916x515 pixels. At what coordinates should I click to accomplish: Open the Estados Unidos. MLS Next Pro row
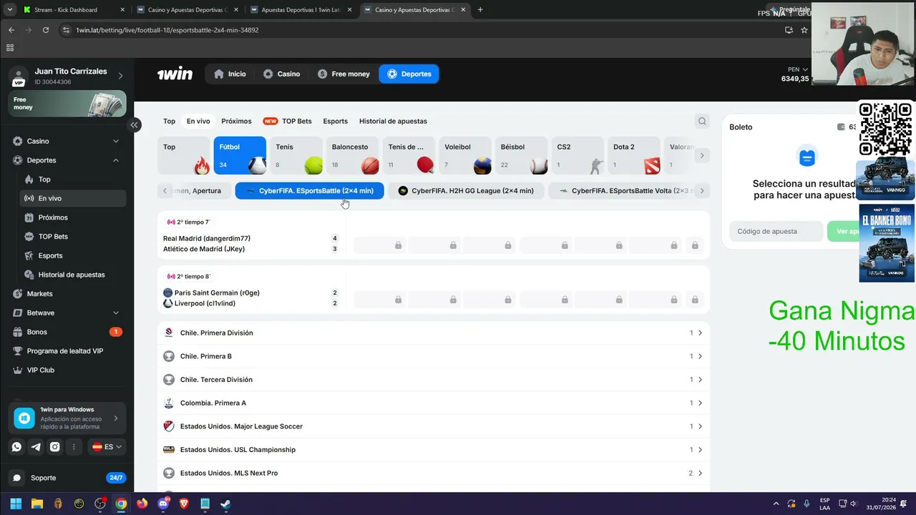pyautogui.click(x=433, y=473)
